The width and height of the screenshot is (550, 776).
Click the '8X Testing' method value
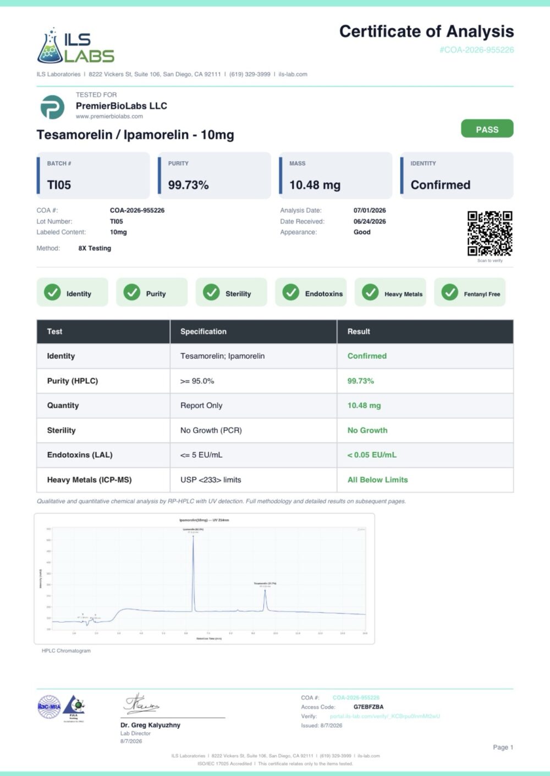click(x=95, y=248)
